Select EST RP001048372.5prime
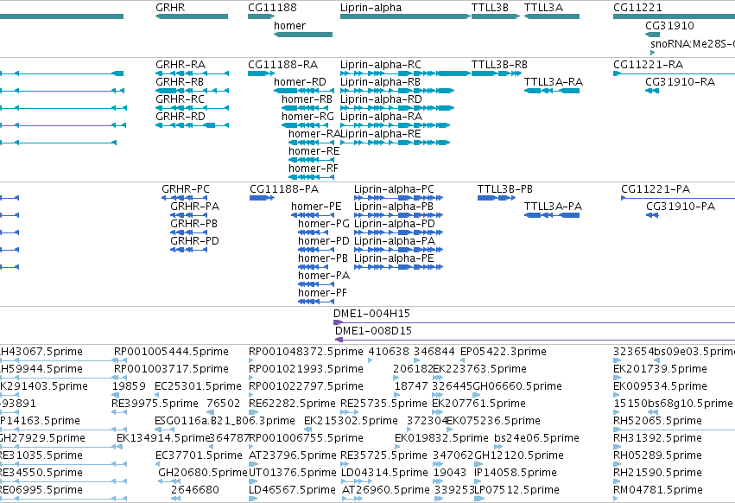735x503 pixels. click(250, 360)
